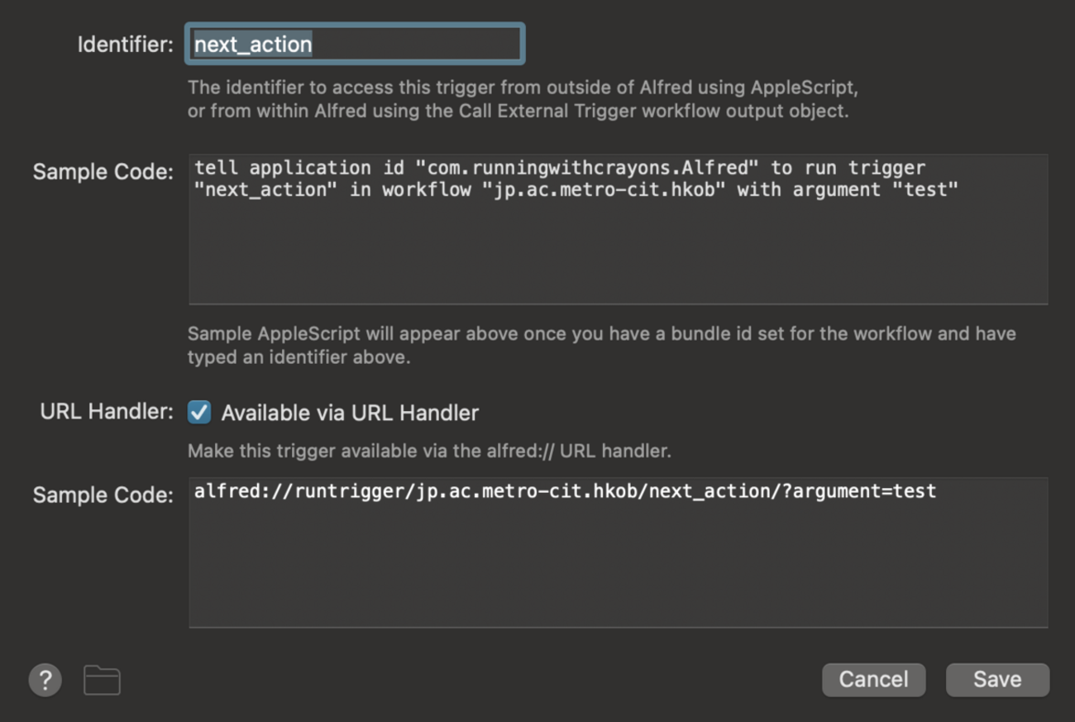
Task: Uncheck Available via URL Handler checkbox
Action: tap(199, 412)
